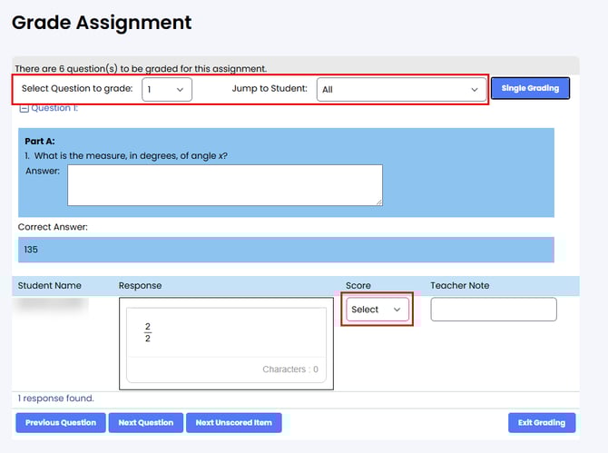The image size is (608, 453).
Task: Grab the Answer text area resize handle
Action: pos(378,202)
